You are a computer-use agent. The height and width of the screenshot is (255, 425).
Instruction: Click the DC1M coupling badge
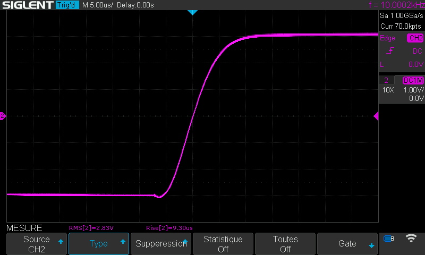click(x=413, y=80)
